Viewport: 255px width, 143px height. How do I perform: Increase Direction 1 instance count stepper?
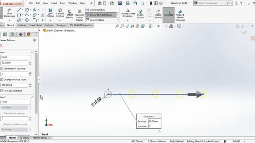click(30, 73)
